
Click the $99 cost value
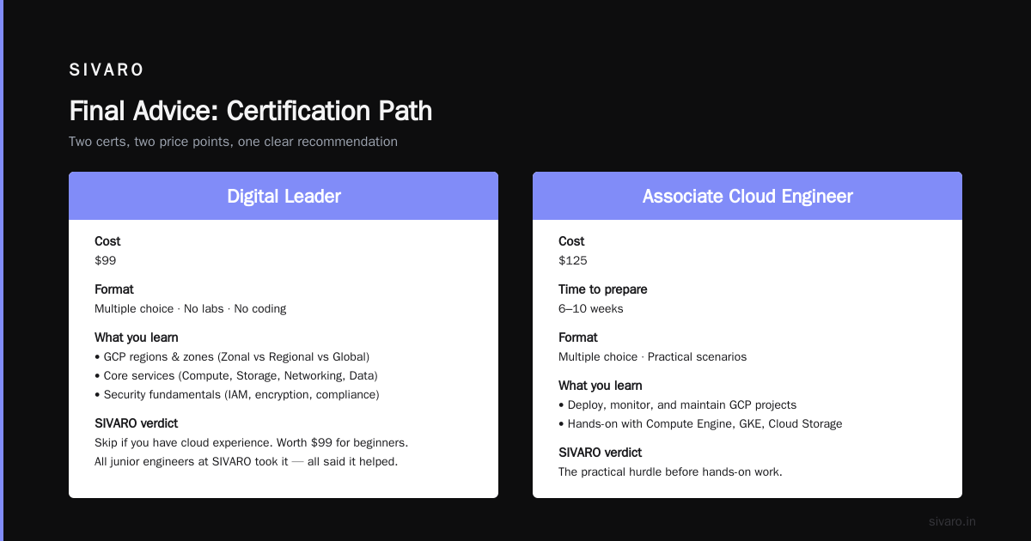tap(105, 260)
